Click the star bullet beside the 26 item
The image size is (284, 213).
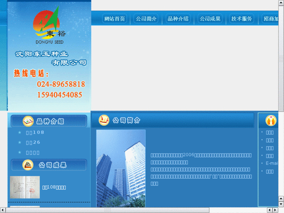click(x=20, y=142)
